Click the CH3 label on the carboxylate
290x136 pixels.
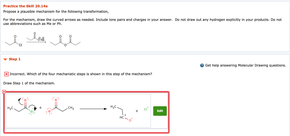click(x=71, y=108)
